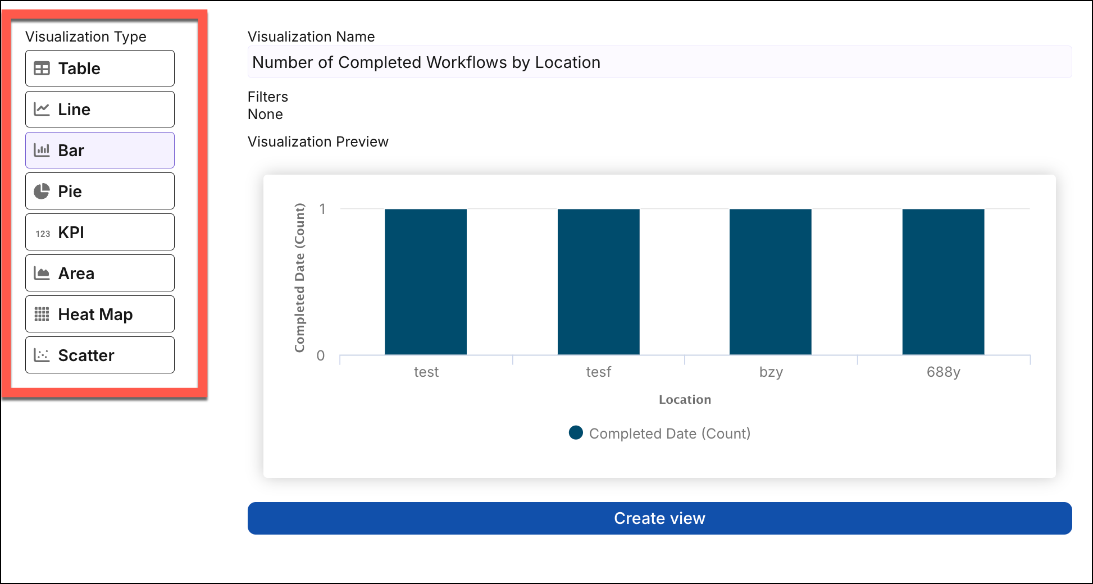The height and width of the screenshot is (584, 1093).
Task: Click the y-axis value '1'
Action: (322, 209)
